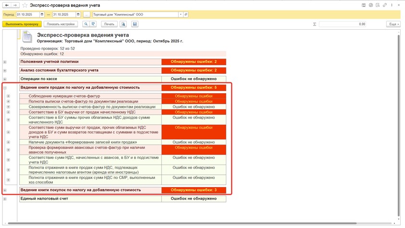Open calendar for period start date
Screen dimensions: 405x228
pyautogui.click(x=42, y=15)
